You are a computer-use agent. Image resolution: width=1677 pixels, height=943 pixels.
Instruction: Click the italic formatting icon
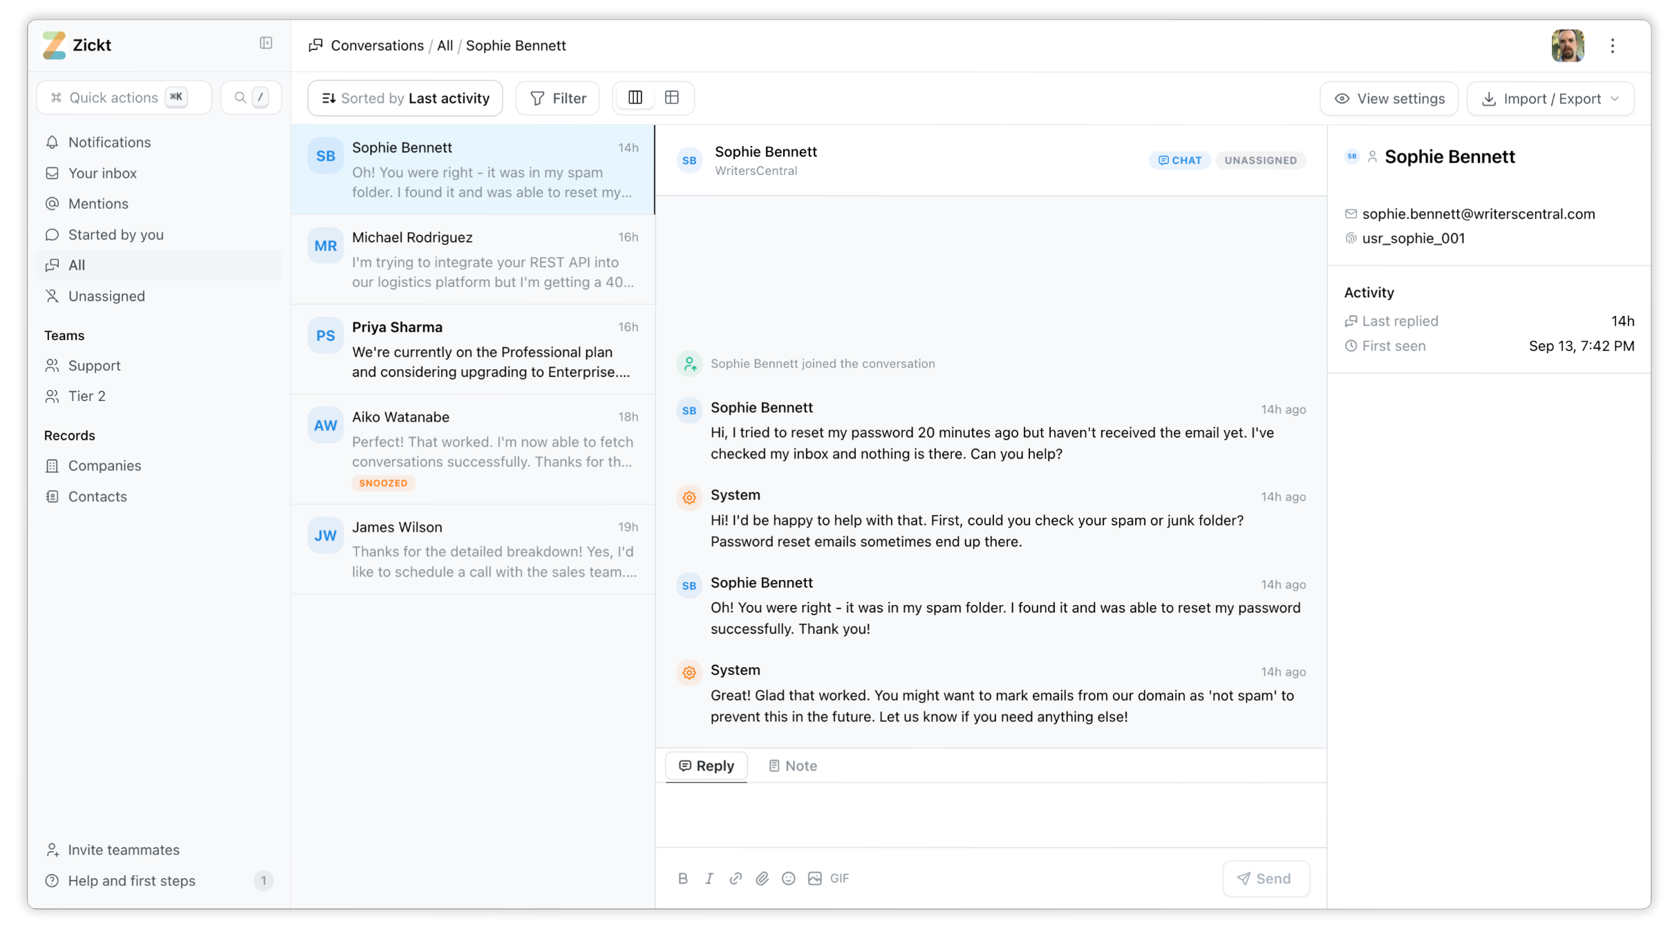[709, 878]
